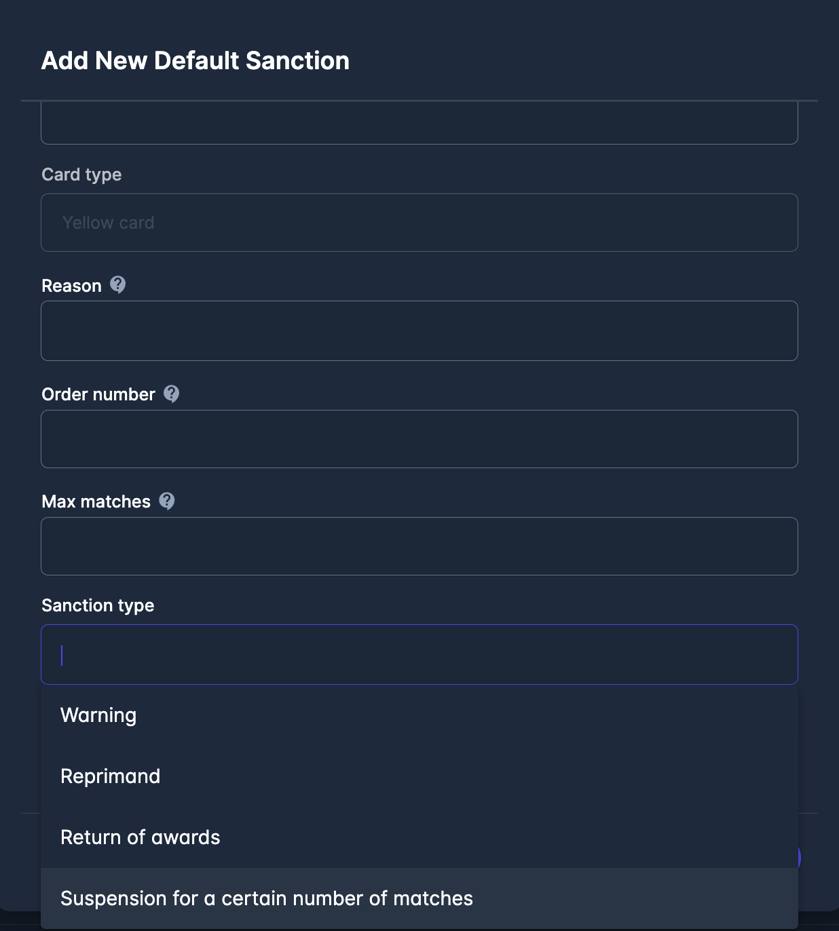Image resolution: width=839 pixels, height=931 pixels.
Task: Select the Max matches input box
Action: 419,546
